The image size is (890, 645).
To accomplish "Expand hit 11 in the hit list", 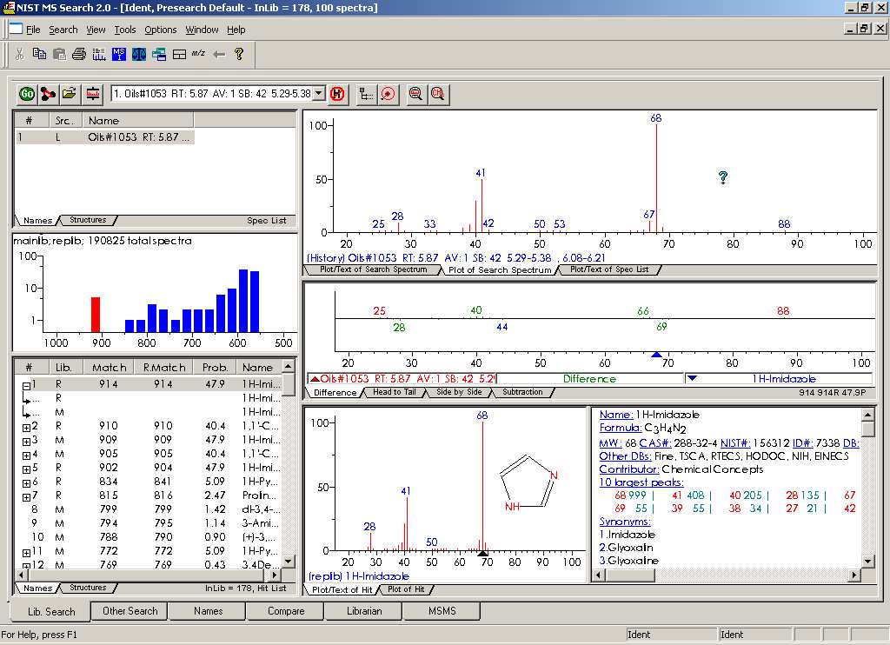I will 25,553.
